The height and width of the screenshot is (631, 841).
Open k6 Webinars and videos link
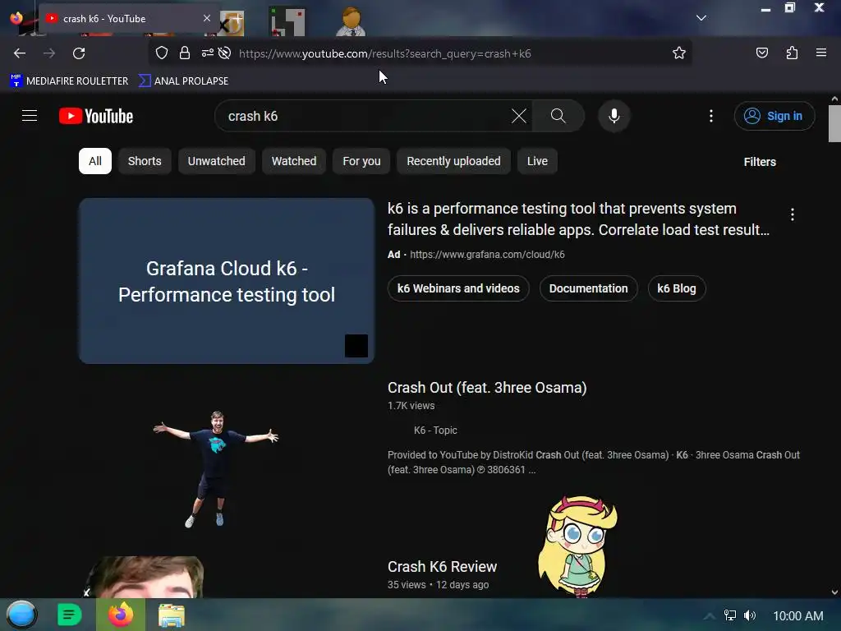pos(458,288)
